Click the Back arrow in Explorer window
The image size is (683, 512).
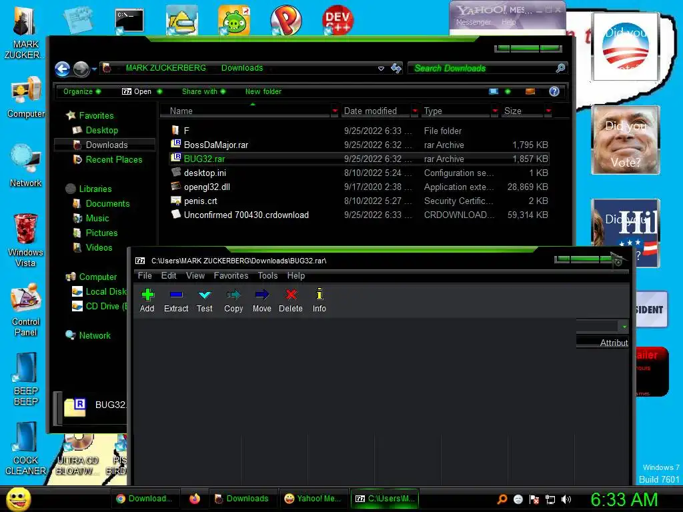tap(62, 69)
